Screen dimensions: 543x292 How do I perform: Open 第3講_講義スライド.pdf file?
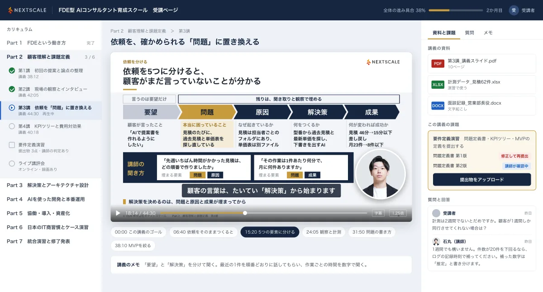point(482,63)
